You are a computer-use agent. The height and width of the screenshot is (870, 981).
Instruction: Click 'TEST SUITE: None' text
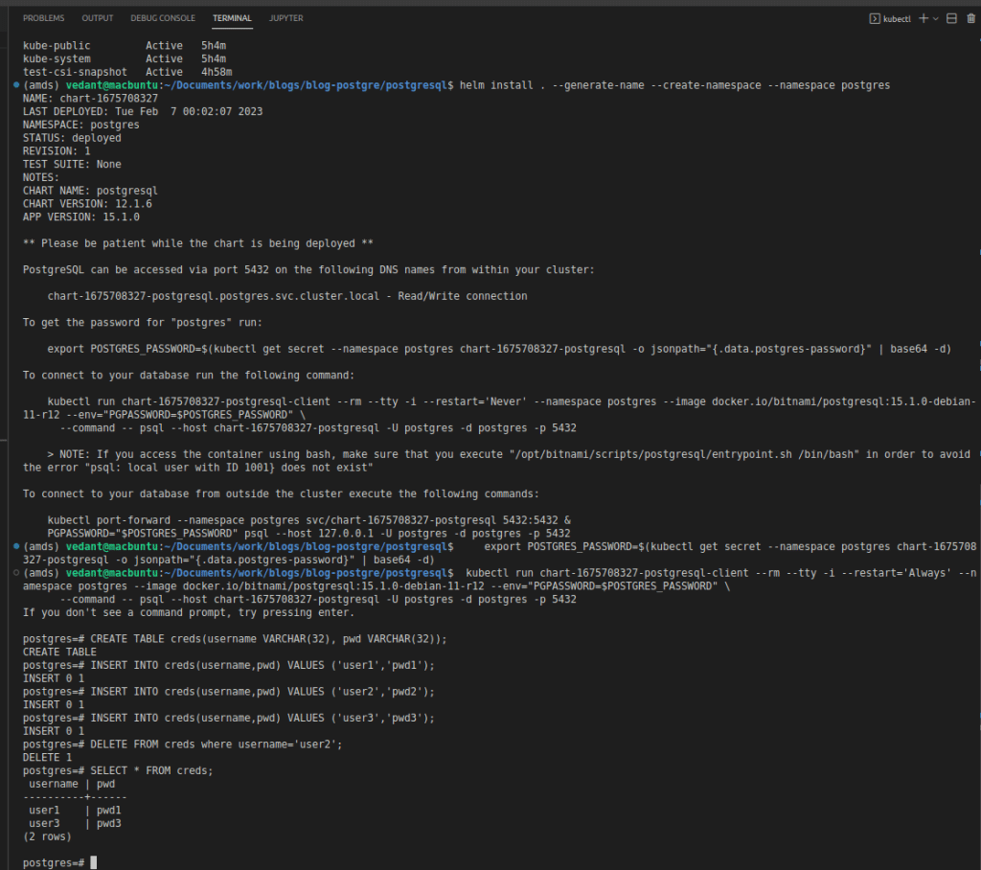point(72,164)
